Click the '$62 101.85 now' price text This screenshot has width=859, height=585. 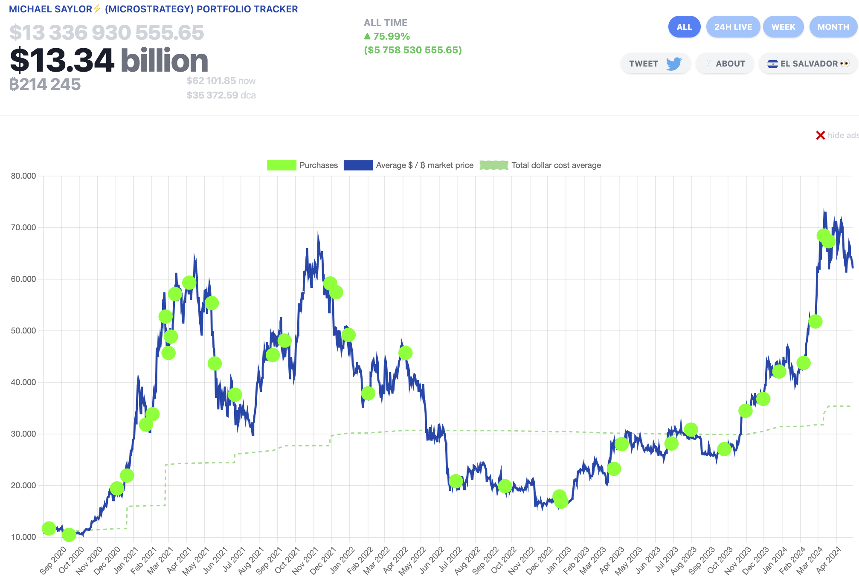tap(221, 81)
